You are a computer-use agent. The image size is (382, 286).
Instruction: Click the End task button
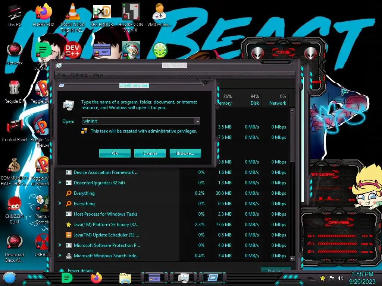coord(276,270)
